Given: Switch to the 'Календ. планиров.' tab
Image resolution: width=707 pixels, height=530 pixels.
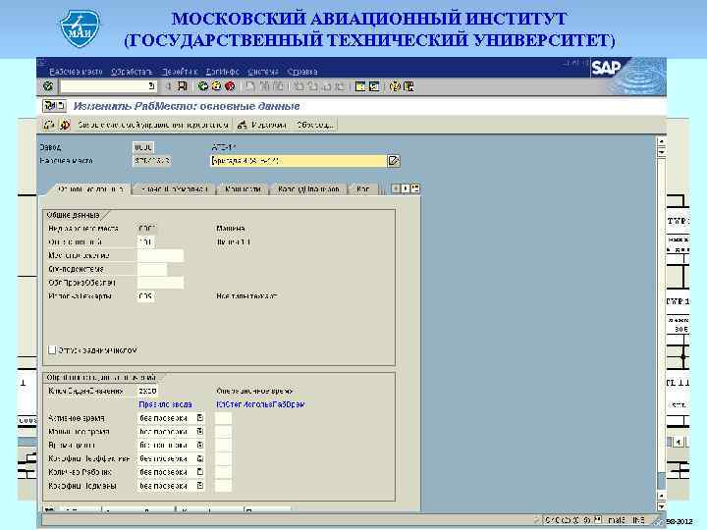Looking at the screenshot, I should 309,189.
